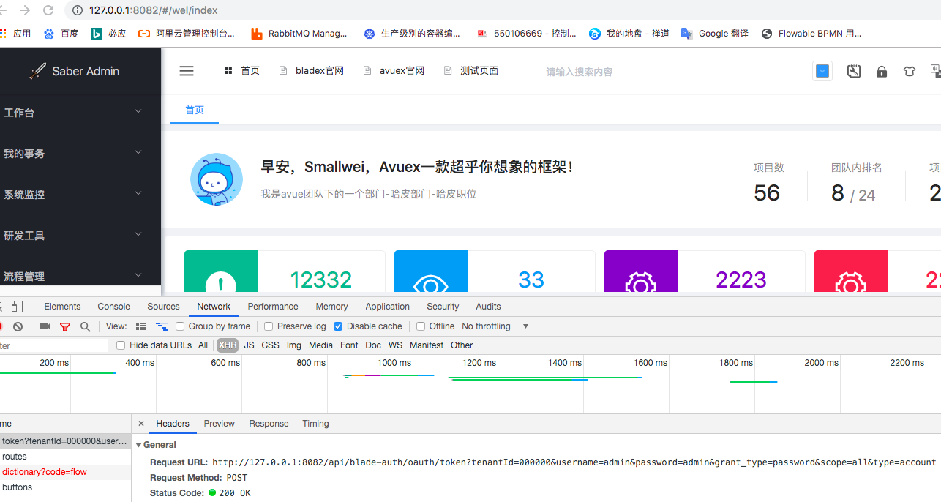The height and width of the screenshot is (502, 941).
Task: Expand the 研发工具 sidebar menu
Action: click(80, 235)
